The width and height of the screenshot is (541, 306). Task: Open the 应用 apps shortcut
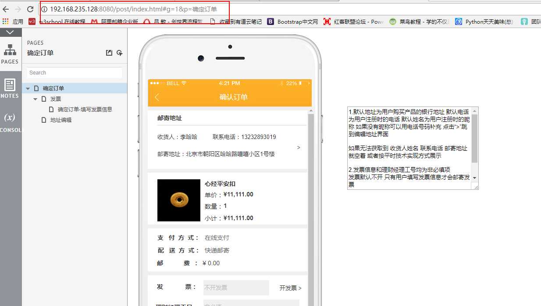(x=13, y=21)
